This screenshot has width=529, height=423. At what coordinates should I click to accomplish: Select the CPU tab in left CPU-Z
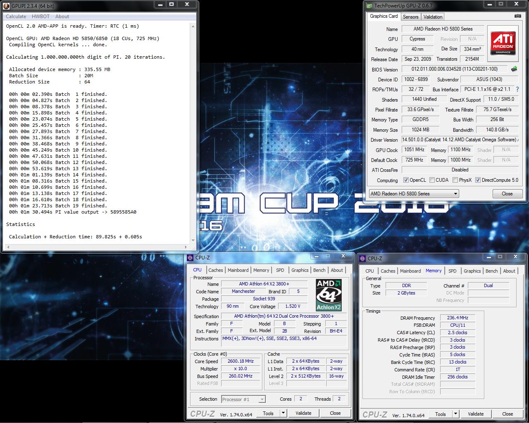(198, 270)
